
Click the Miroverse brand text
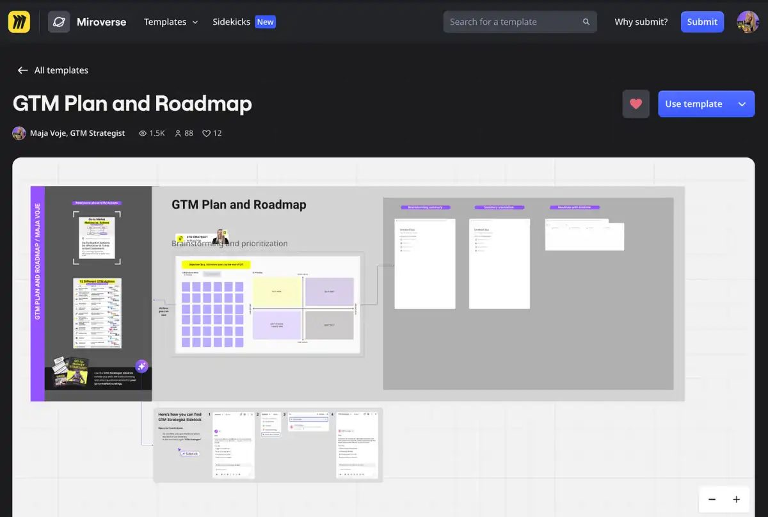pyautogui.click(x=101, y=22)
